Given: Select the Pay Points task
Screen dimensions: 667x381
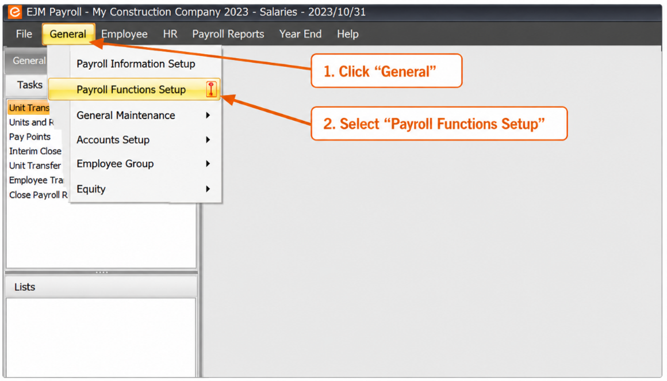Looking at the screenshot, I should click(x=30, y=137).
